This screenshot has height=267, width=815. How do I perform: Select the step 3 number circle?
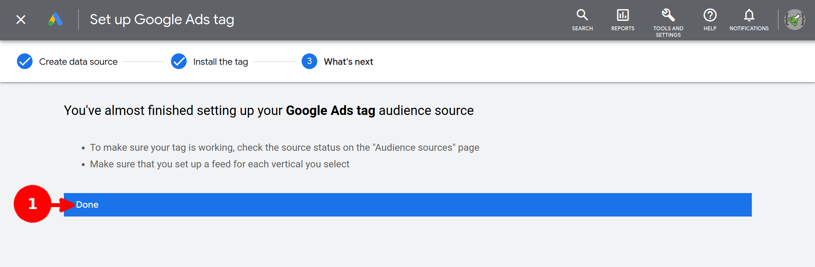click(309, 61)
